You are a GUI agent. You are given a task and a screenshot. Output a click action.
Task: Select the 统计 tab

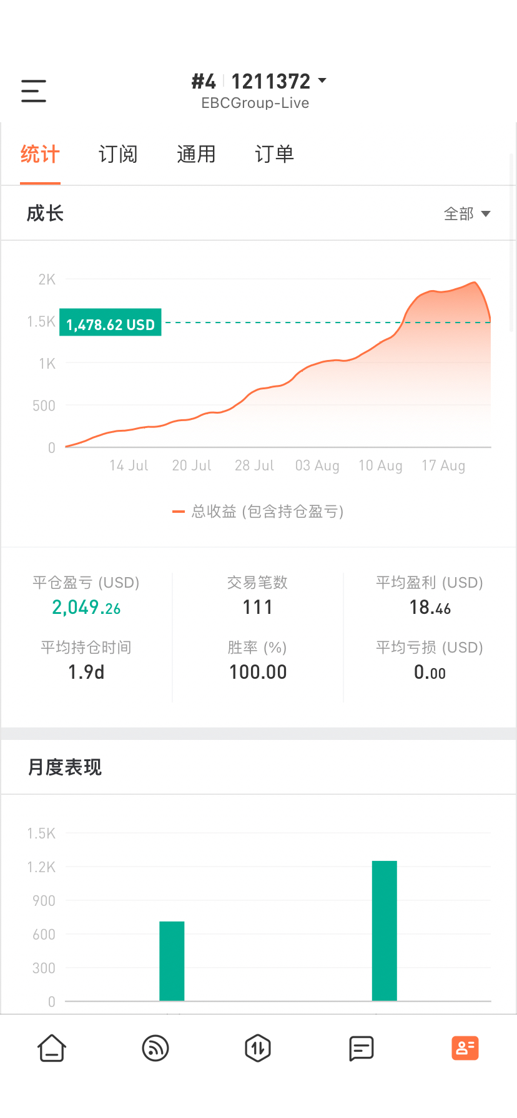point(40,154)
